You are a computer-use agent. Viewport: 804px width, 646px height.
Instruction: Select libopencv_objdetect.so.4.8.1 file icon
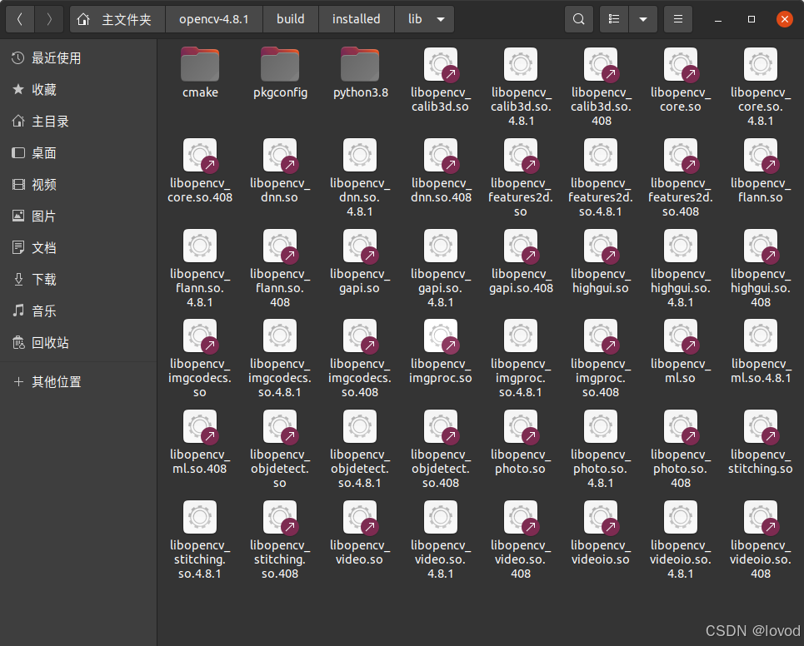(360, 427)
